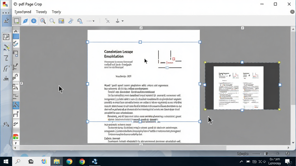
Task: Click the horizontal scrollbar right arrow
Action: coord(288,148)
